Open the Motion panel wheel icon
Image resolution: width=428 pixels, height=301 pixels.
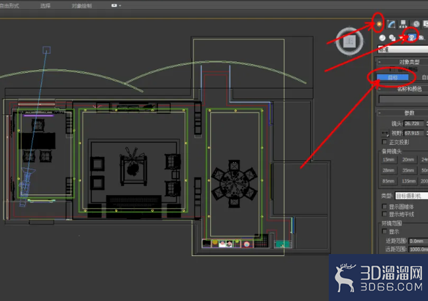click(416, 24)
